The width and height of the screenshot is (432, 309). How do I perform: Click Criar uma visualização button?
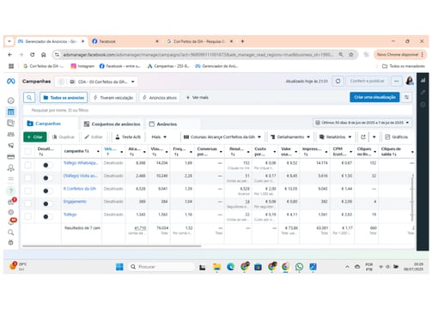point(374,97)
